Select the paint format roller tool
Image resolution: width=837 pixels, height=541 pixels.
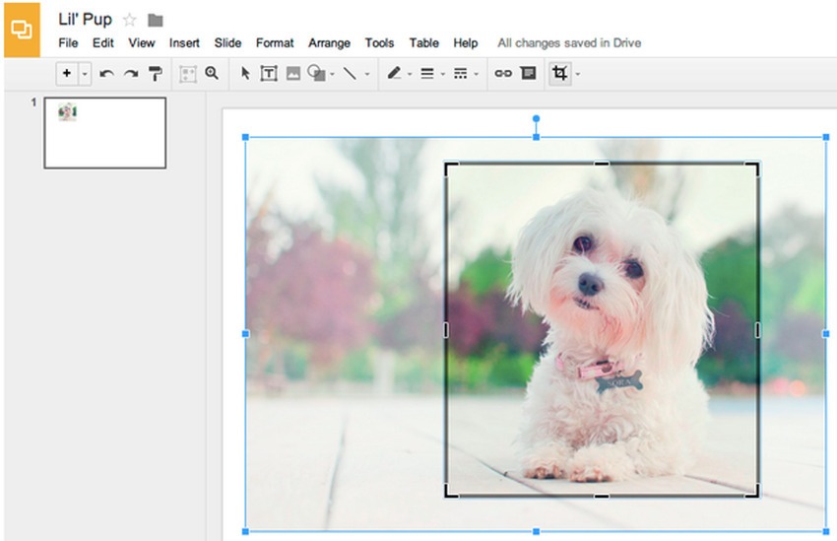[156, 74]
